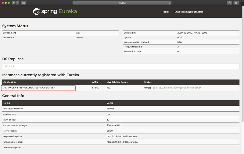The height and width of the screenshot is (154, 244).
Task: Select the lease expiration value 'false'
Action: (180, 42)
